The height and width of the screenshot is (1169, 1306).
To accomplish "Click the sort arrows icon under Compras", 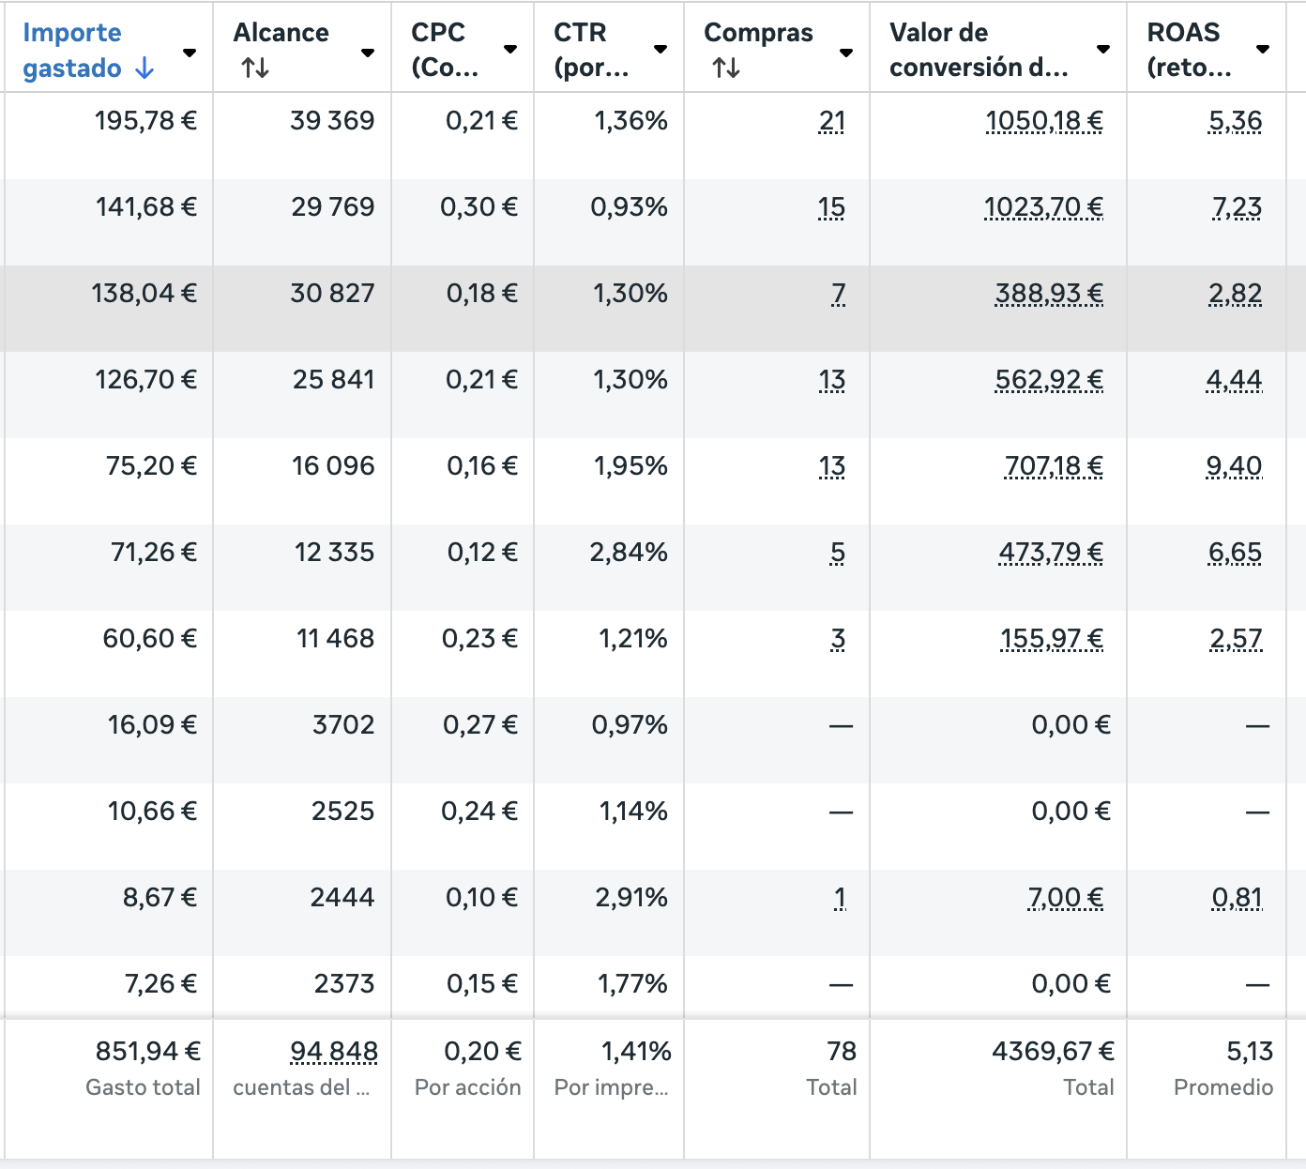I will (x=725, y=68).
